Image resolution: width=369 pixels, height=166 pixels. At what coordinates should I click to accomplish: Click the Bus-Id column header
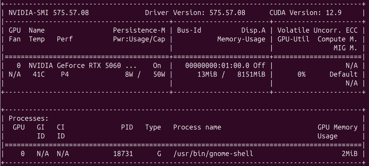pos(189,30)
